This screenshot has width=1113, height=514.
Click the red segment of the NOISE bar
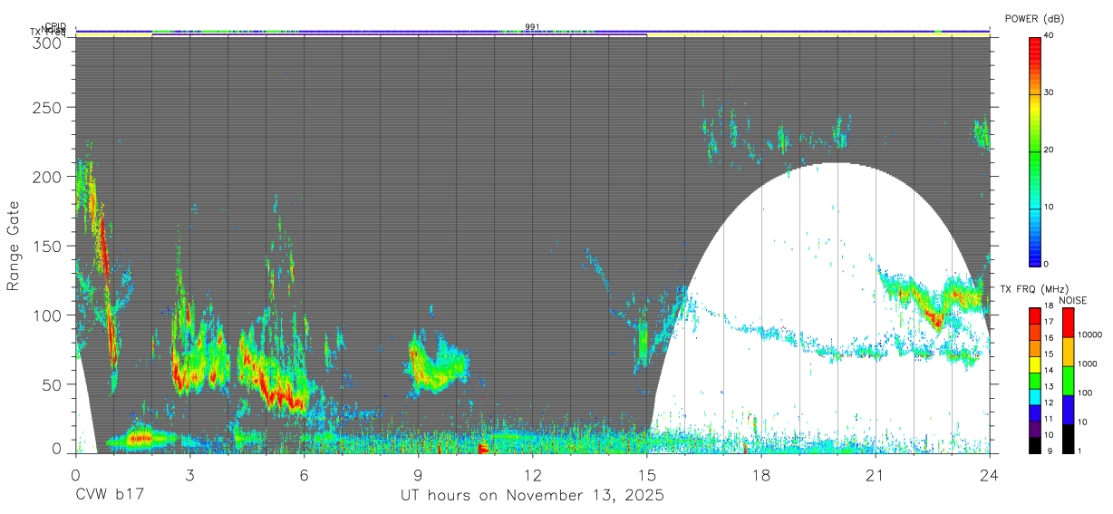(x=1068, y=322)
